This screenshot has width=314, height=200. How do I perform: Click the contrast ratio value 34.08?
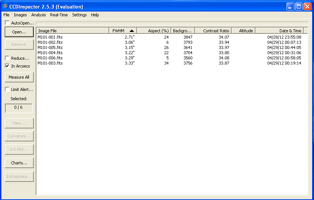pos(224,58)
